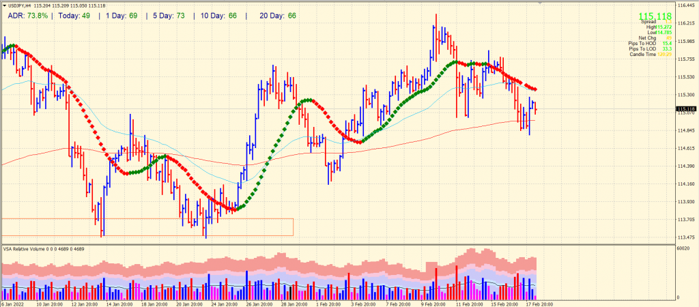Click the 6 Jan 2022 date label
Screen dimensions: 699x307
[x=12, y=304]
